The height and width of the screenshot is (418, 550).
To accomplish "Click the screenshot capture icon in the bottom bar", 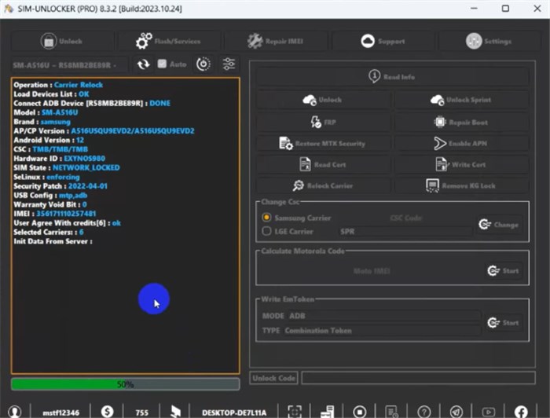I will (x=294, y=411).
